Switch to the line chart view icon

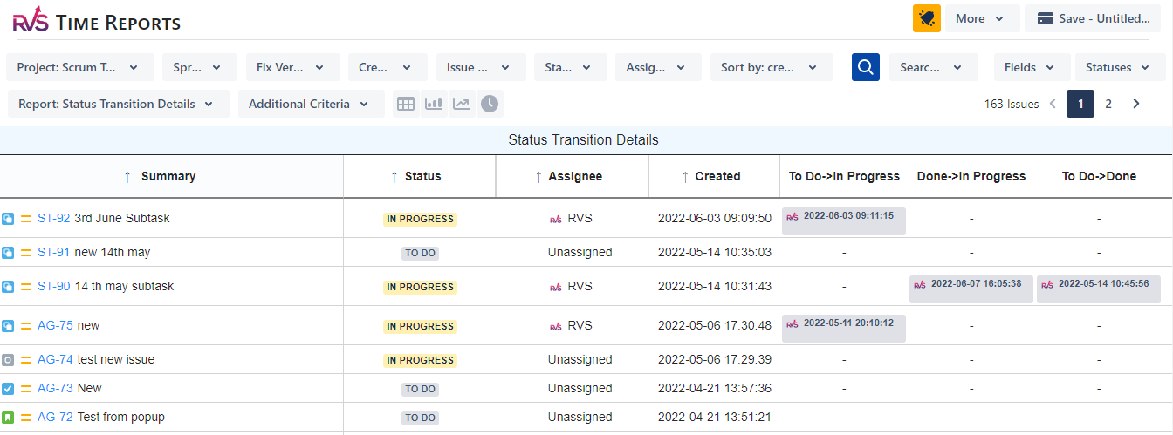point(462,104)
